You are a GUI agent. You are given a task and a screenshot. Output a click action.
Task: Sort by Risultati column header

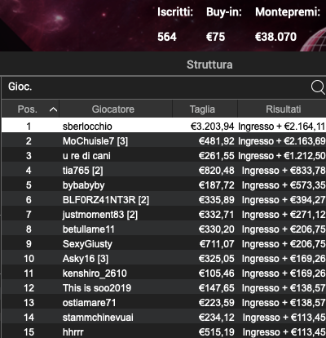tap(282, 109)
